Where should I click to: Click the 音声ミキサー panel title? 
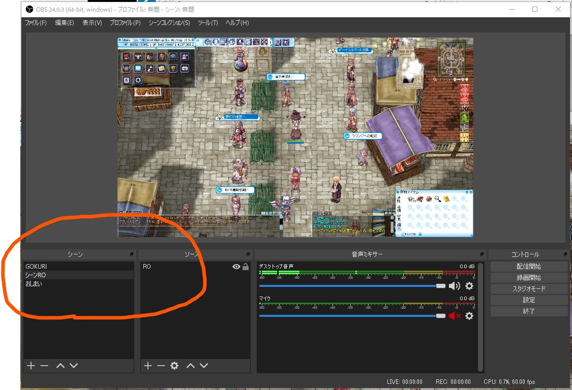[367, 254]
